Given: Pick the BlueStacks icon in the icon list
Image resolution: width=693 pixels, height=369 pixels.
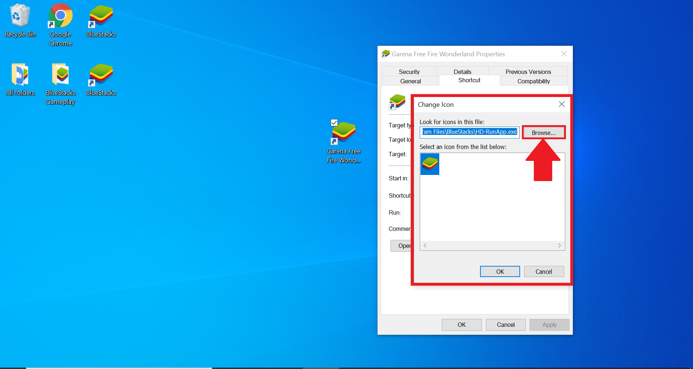Looking at the screenshot, I should pyautogui.click(x=430, y=164).
